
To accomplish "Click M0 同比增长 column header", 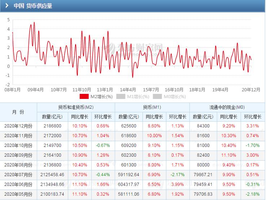I will (229, 117).
